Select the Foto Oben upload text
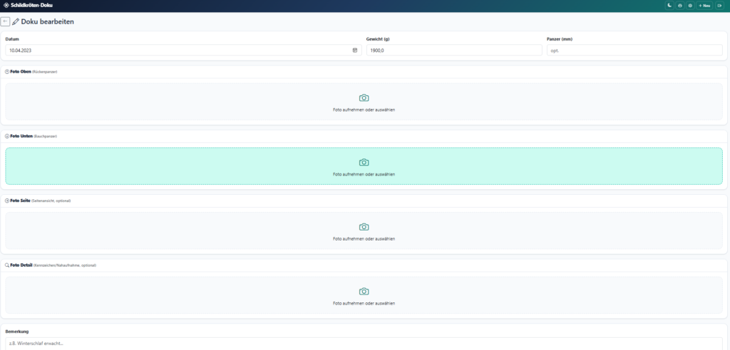Screen dimensions: 730x350 [x=364, y=110]
